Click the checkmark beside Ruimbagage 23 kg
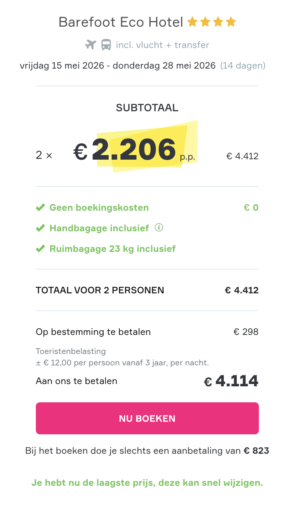Image resolution: width=289 pixels, height=509 pixels. click(x=40, y=249)
